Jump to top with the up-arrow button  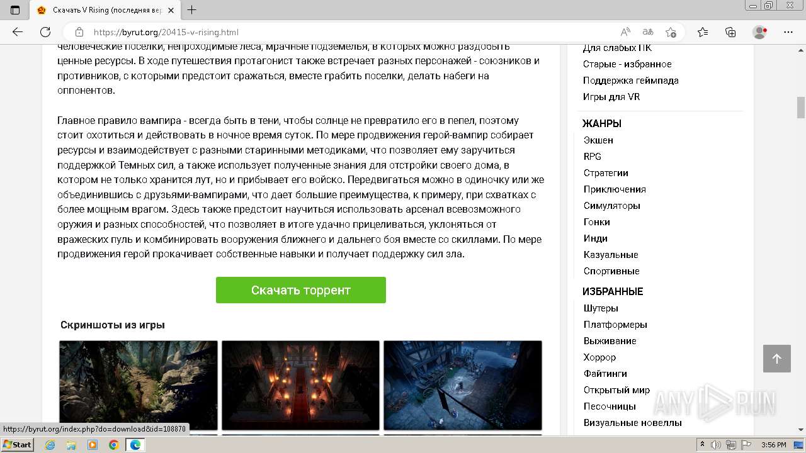click(777, 359)
